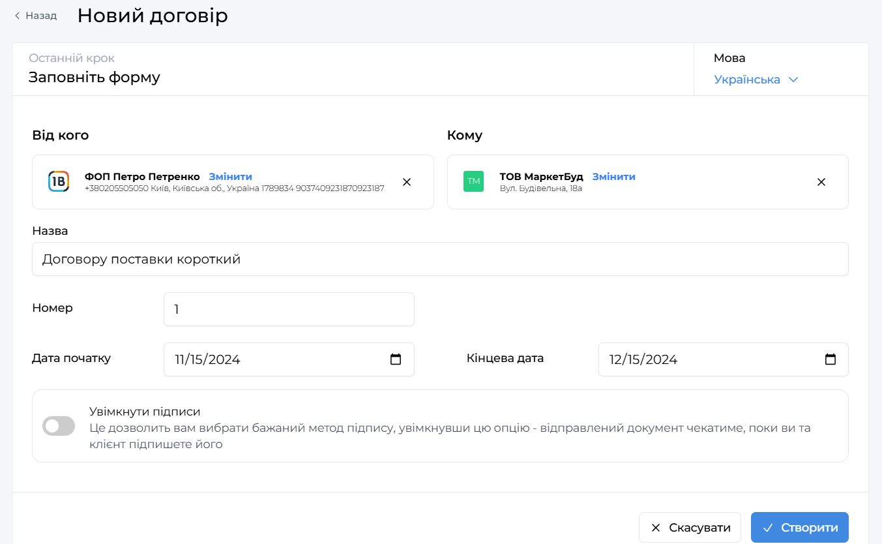The width and height of the screenshot is (882, 544).
Task: Click the green TM avatar icon
Action: 473,181
